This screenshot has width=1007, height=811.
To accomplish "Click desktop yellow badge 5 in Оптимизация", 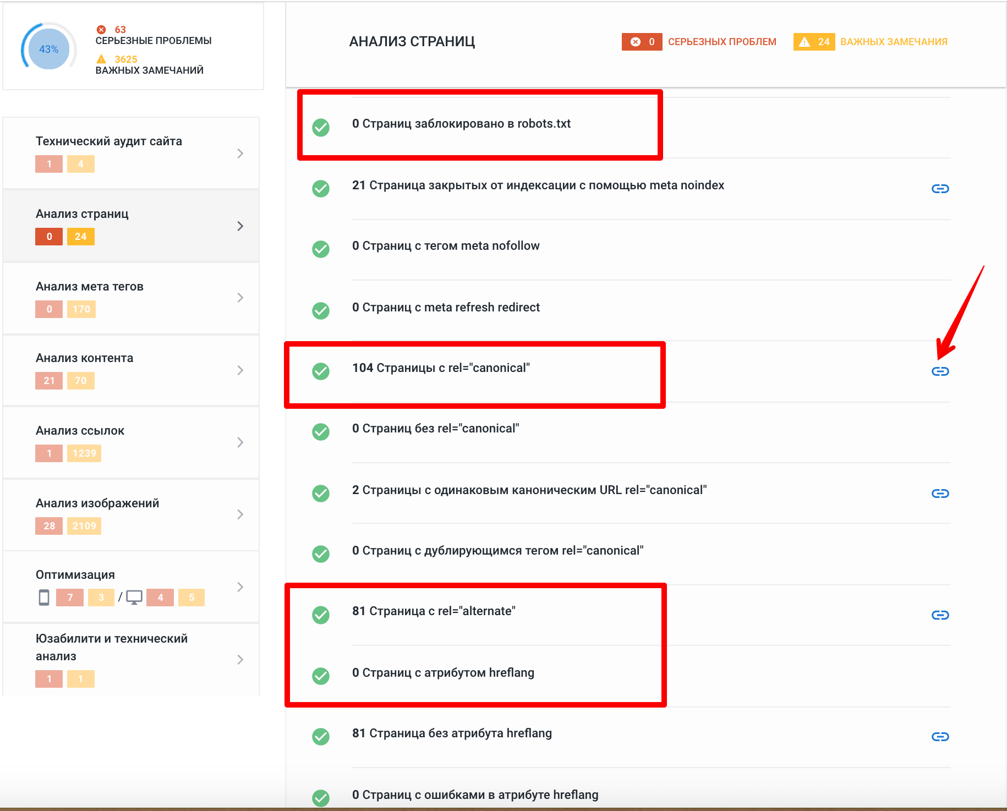I will tap(191, 598).
